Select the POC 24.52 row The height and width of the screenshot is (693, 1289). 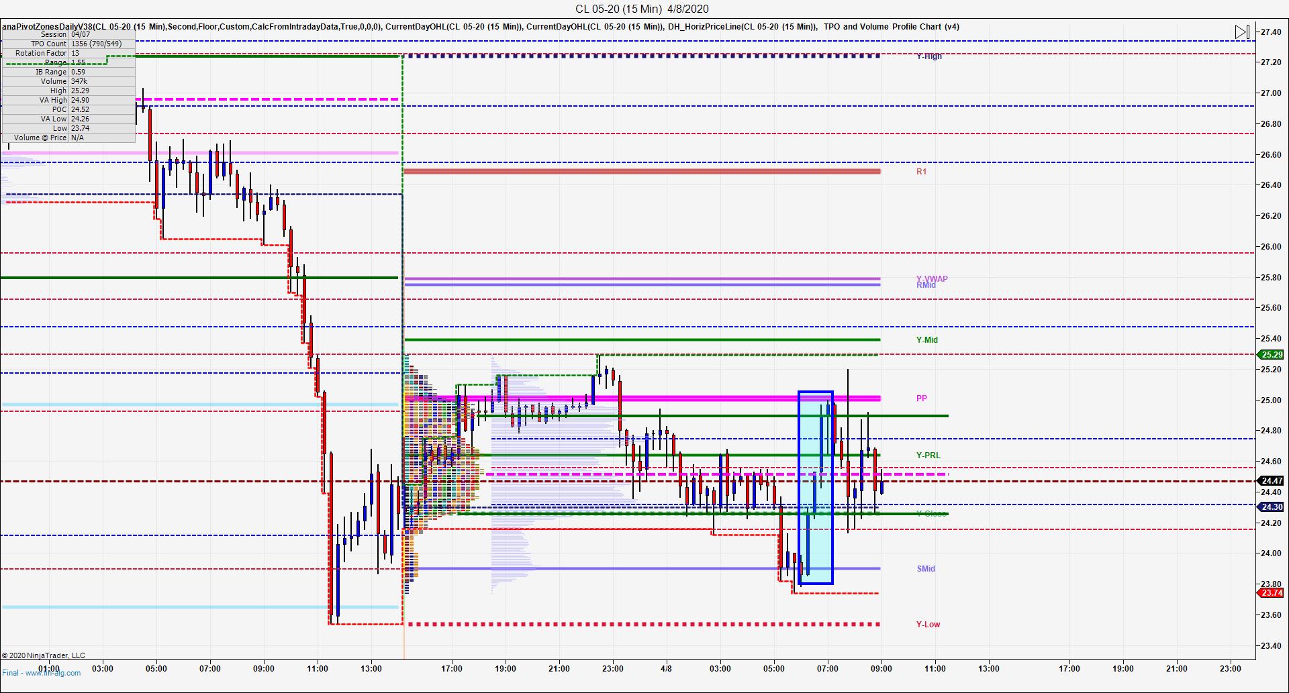click(68, 109)
